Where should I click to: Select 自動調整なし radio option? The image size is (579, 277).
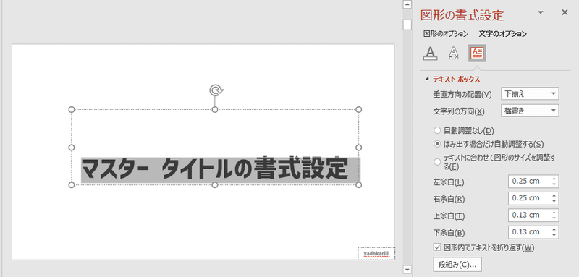pos(437,130)
